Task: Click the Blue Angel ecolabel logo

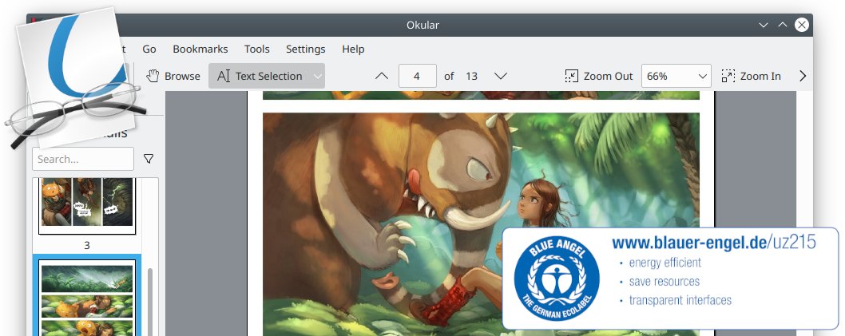Action: click(556, 279)
